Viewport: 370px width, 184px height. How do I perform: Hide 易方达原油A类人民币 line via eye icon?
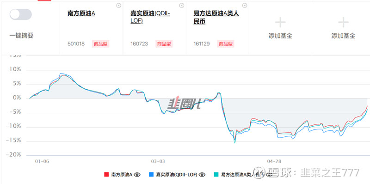pyautogui.click(x=269, y=175)
